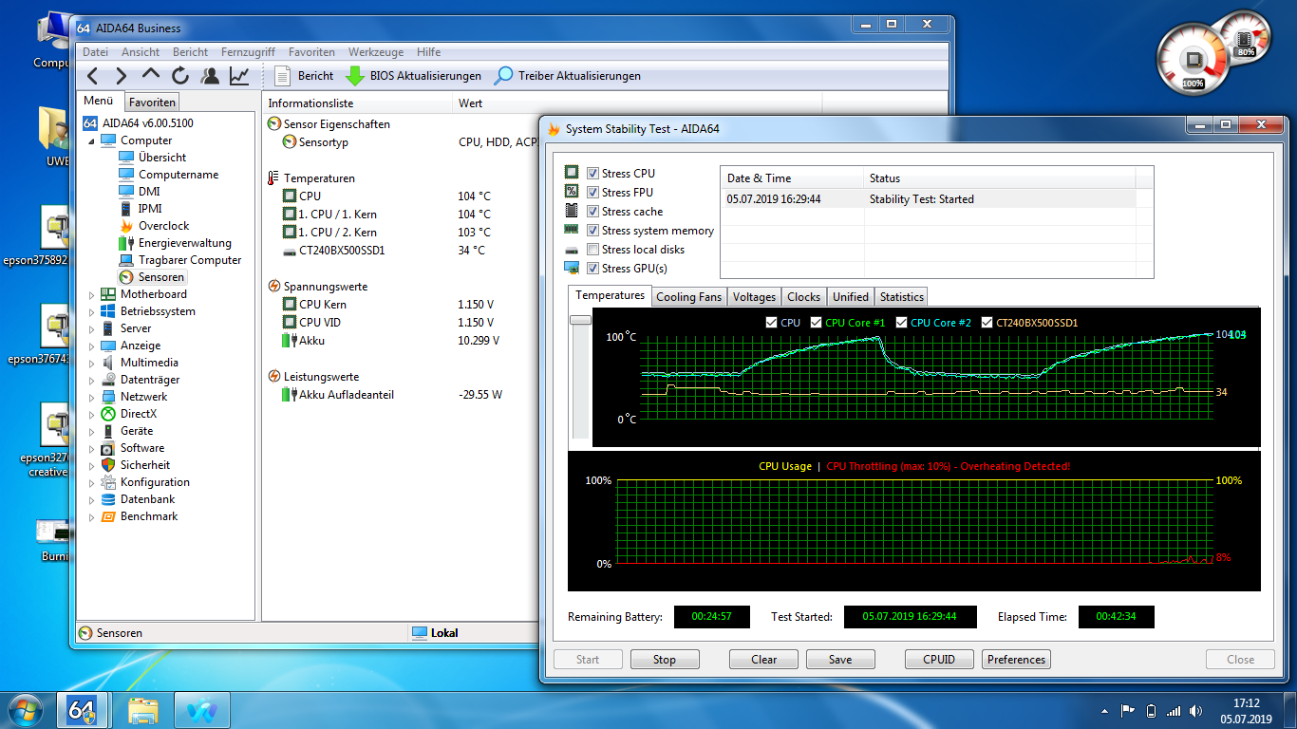Expand the Netzwerk tree node

(x=92, y=397)
